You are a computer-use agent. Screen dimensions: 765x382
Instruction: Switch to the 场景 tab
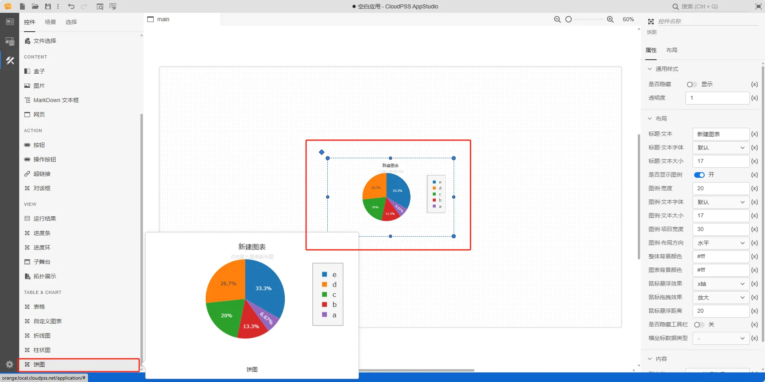coord(50,22)
